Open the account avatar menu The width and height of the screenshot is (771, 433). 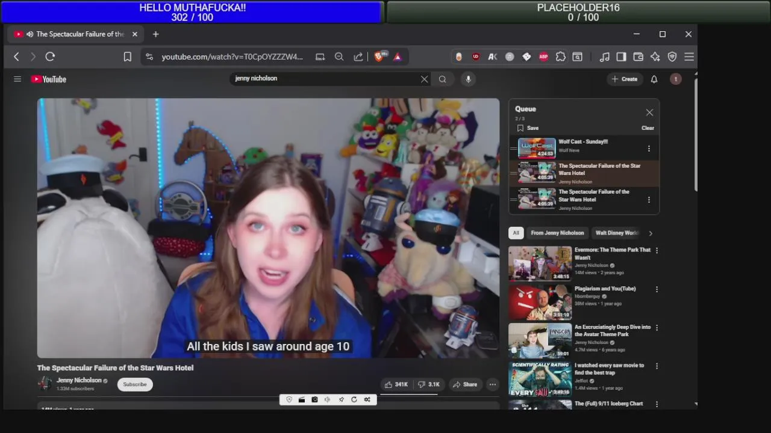coord(676,79)
